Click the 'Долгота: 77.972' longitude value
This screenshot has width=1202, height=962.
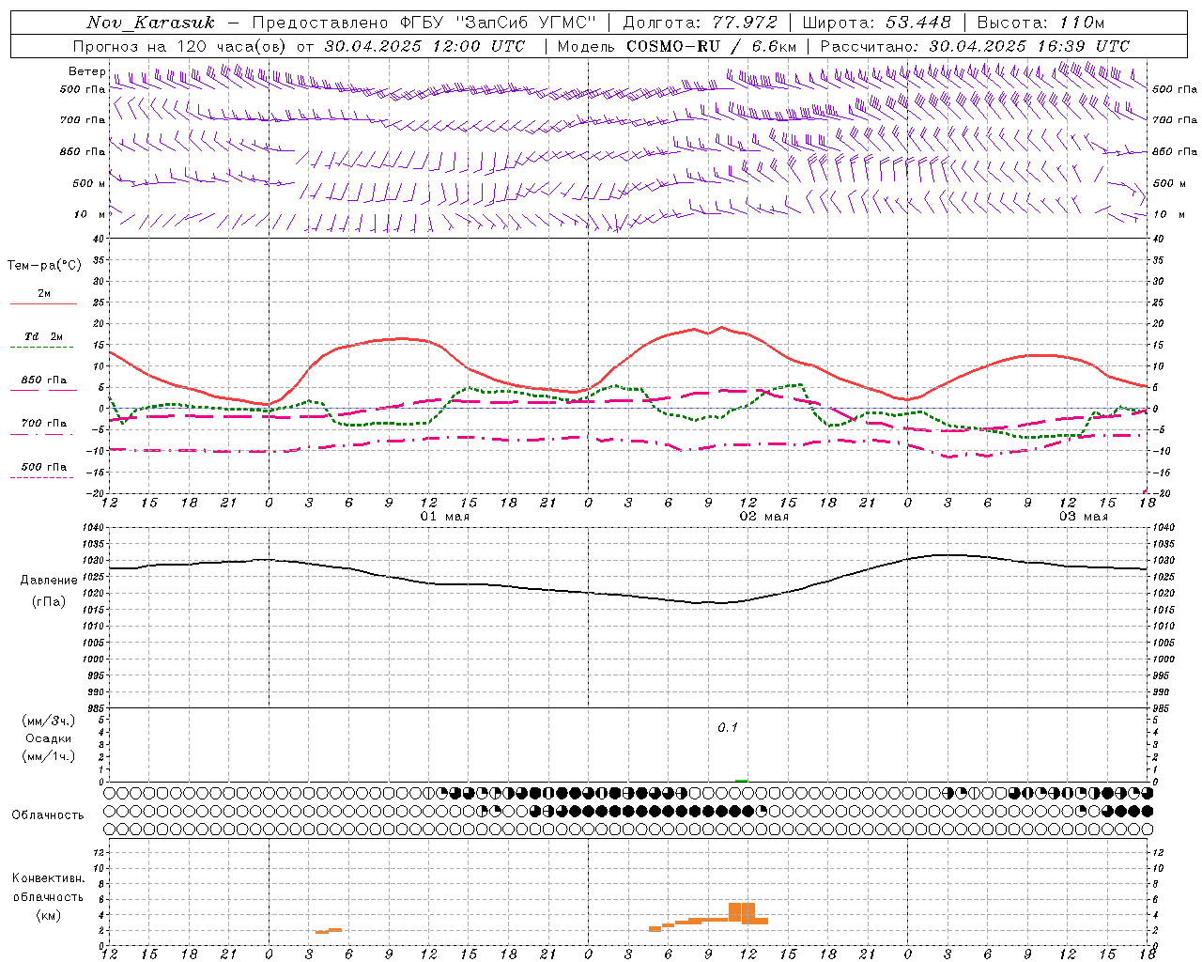[701, 23]
